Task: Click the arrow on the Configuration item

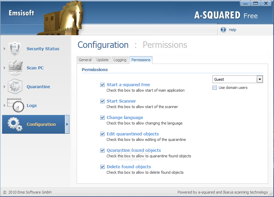Action: (x=67, y=124)
